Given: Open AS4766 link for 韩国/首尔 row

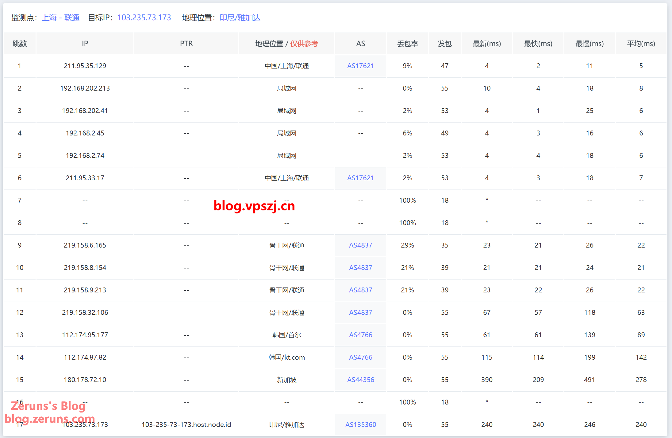Looking at the screenshot, I should tap(360, 335).
